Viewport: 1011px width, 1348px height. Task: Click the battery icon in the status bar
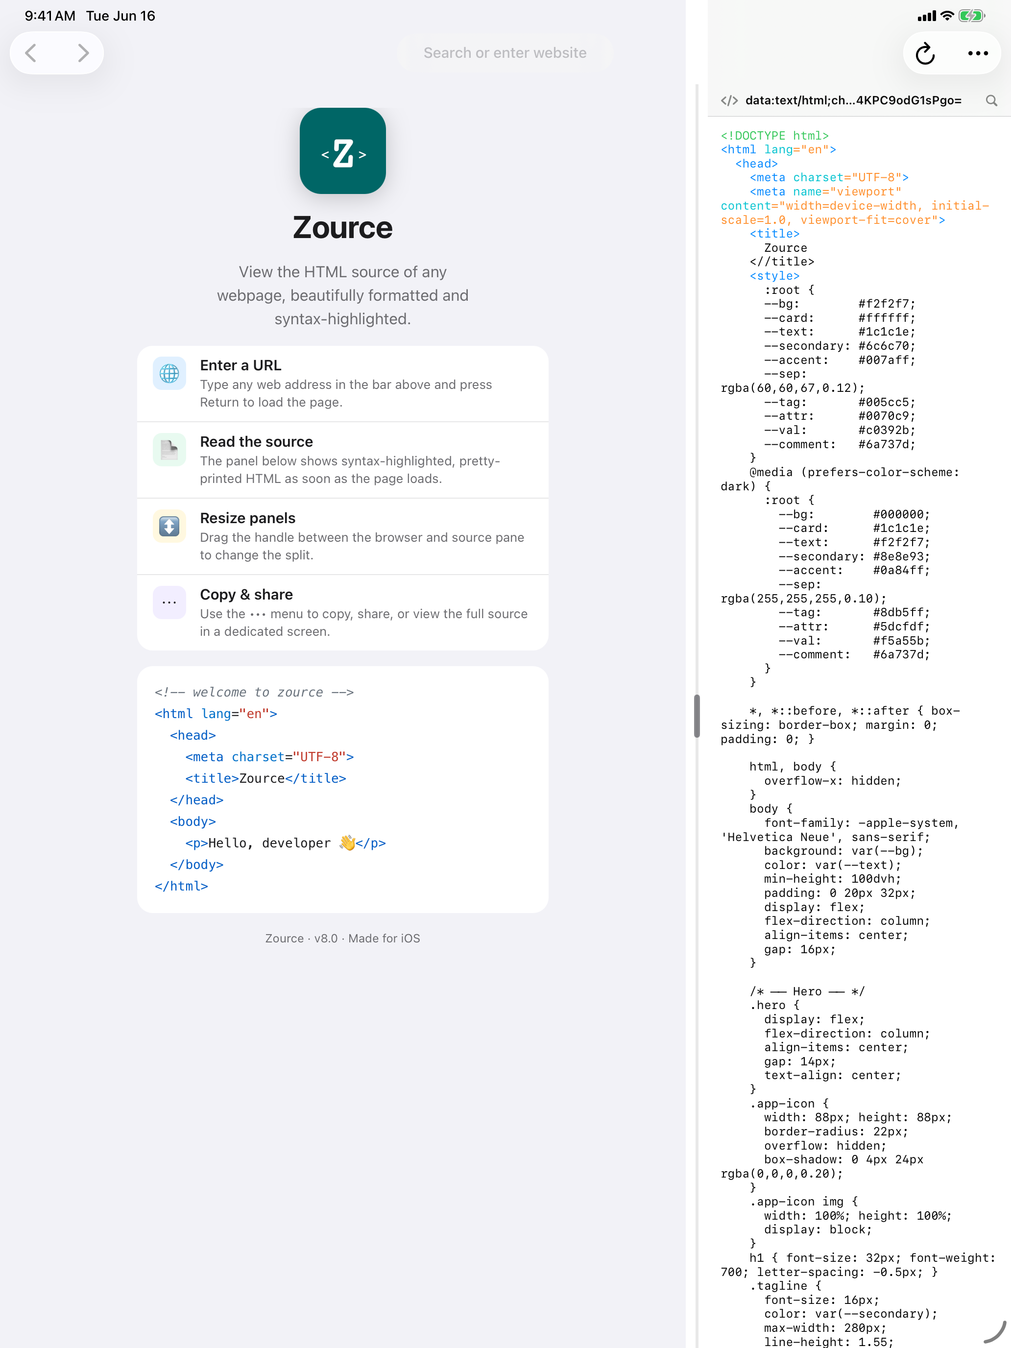(971, 16)
